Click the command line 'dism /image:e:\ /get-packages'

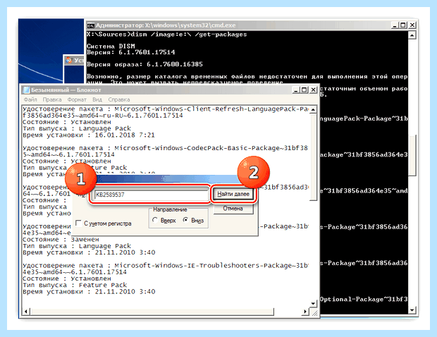[x=189, y=35]
